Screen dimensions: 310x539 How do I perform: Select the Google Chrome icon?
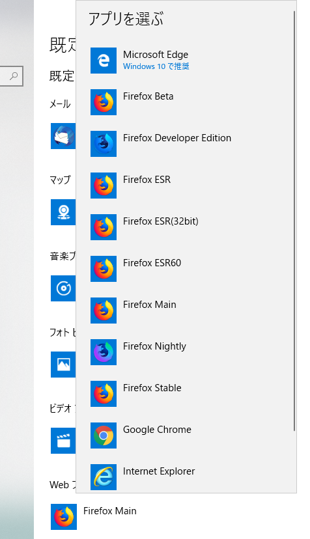point(103,435)
